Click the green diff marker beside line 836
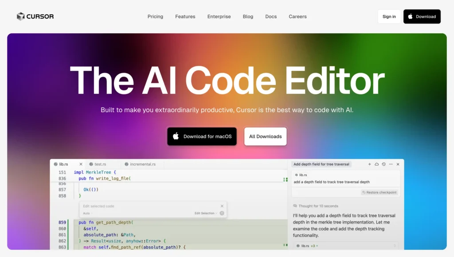The height and width of the screenshot is (257, 454). pyautogui.click(x=285, y=180)
